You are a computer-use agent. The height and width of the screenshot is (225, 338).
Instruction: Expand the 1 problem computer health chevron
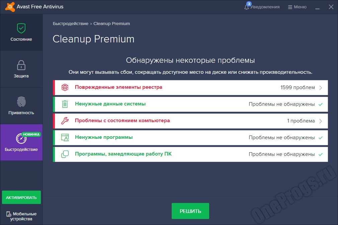(320, 121)
